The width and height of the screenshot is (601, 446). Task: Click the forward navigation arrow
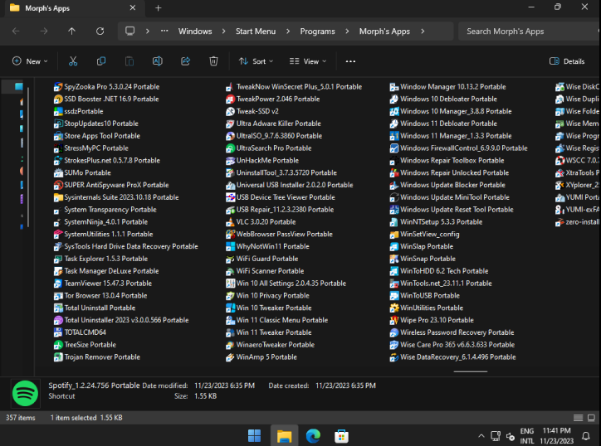(x=44, y=31)
